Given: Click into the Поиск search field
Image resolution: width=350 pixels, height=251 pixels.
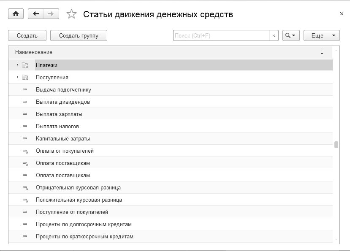Looking at the screenshot, I should pyautogui.click(x=221, y=36).
